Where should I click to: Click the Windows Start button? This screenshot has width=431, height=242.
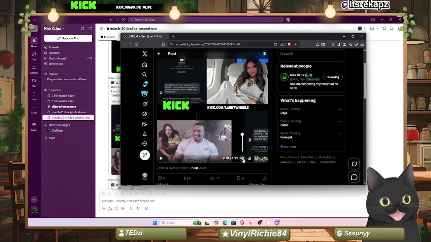(155, 223)
